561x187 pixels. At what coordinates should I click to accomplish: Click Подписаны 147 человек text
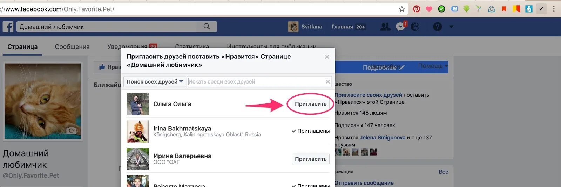pyautogui.click(x=365, y=125)
